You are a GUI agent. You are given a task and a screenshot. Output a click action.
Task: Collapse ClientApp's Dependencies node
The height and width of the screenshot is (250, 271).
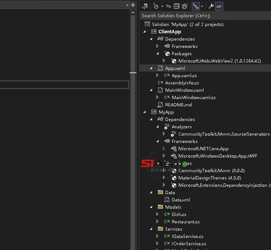pyautogui.click(x=151, y=39)
